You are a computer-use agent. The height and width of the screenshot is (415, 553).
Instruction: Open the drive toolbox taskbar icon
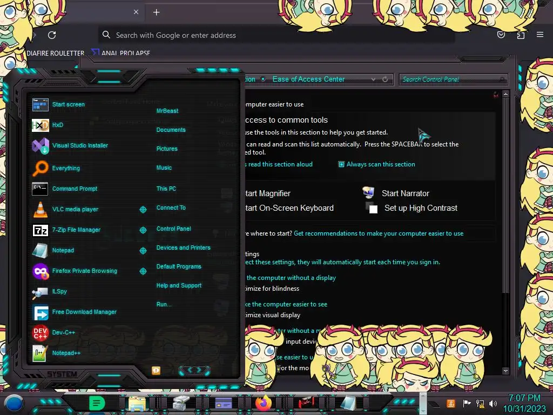[181, 403]
